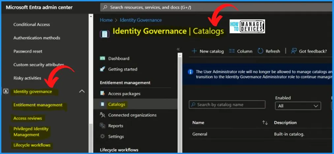Click the Refresh circular arrow icon
The width and height of the screenshot is (334, 154).
(x=260, y=51)
